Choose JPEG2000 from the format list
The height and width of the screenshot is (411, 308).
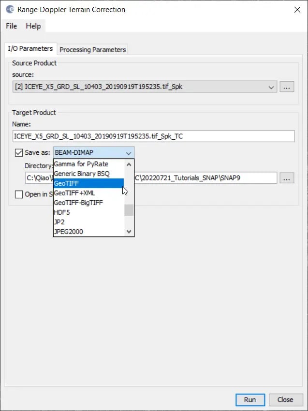point(88,232)
